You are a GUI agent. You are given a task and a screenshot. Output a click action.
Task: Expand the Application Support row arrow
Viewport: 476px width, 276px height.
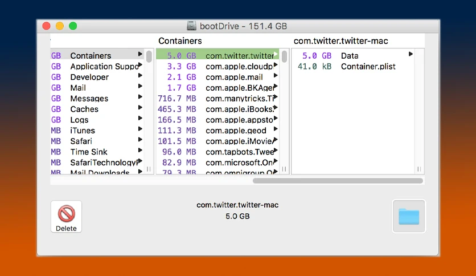click(140, 65)
